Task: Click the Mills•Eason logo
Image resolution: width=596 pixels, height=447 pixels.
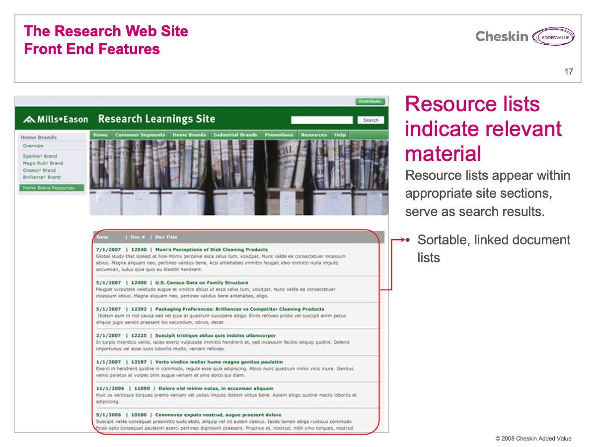Action: (x=56, y=119)
